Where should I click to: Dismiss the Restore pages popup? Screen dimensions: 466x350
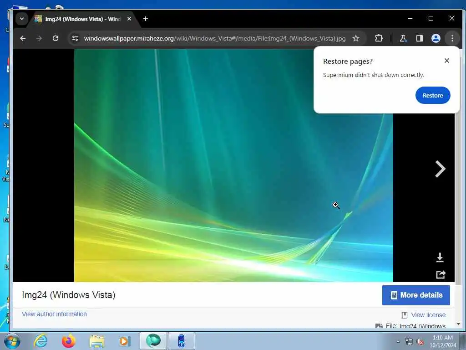[447, 61]
